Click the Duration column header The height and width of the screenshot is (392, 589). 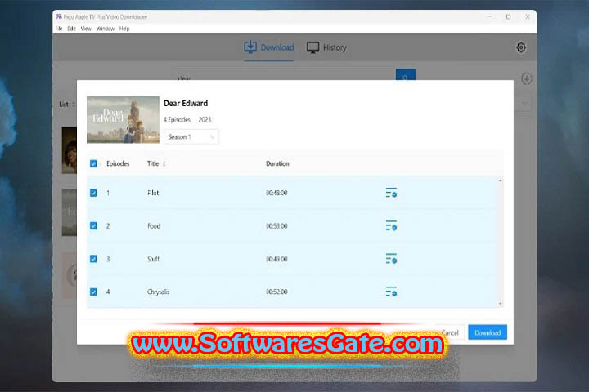[x=277, y=163]
